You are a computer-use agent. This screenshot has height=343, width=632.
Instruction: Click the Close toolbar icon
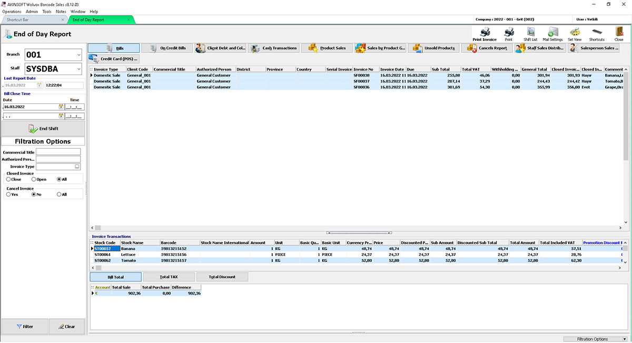[x=619, y=34]
